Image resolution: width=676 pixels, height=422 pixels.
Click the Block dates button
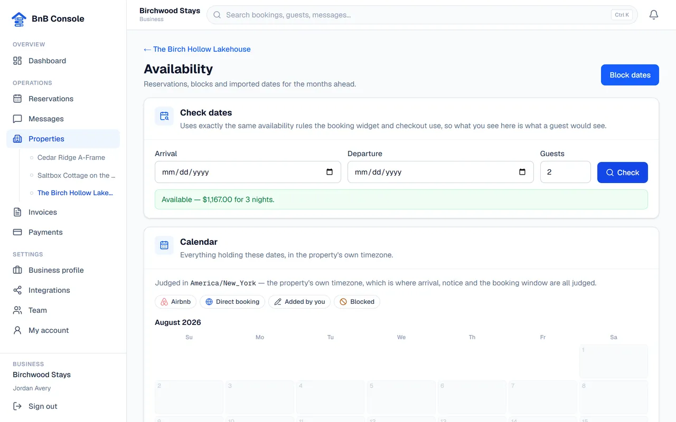[x=630, y=75]
